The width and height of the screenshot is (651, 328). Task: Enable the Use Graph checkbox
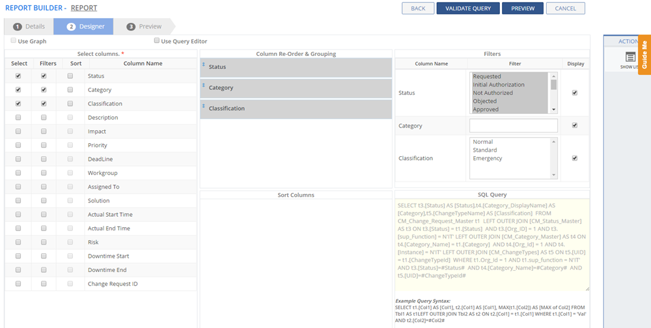[x=14, y=40]
